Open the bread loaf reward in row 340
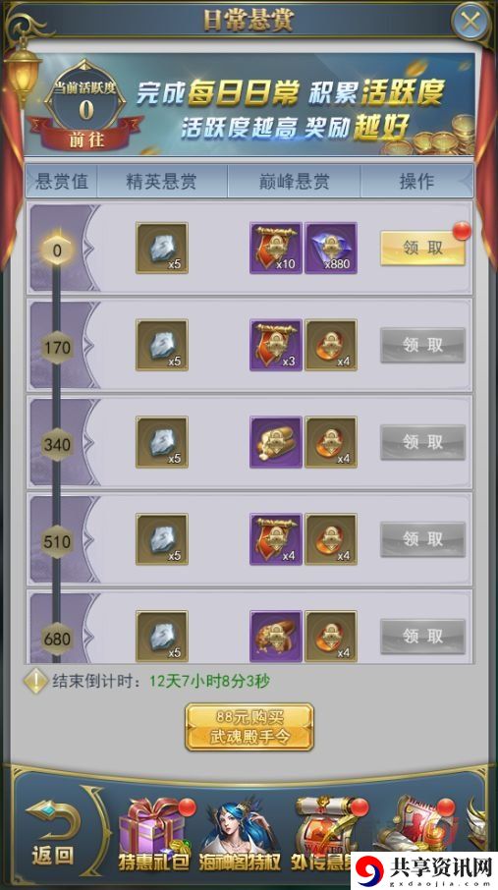The width and height of the screenshot is (498, 890). coord(276,442)
